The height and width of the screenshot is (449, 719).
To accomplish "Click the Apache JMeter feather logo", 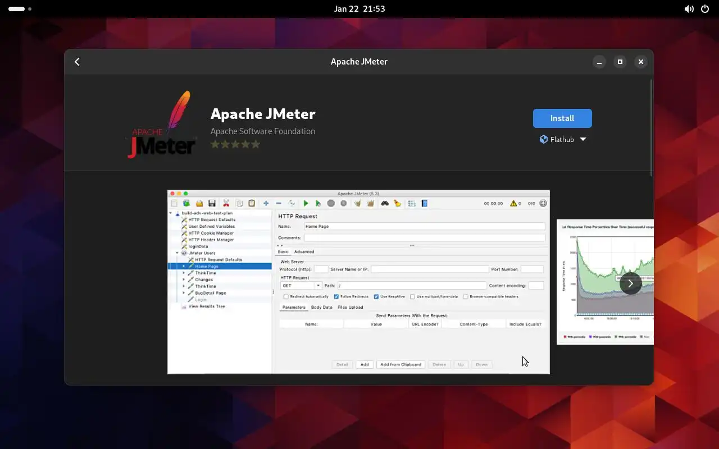I will tap(161, 125).
